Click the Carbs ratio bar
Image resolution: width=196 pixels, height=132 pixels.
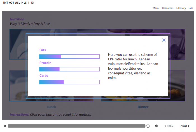(x=69, y=82)
